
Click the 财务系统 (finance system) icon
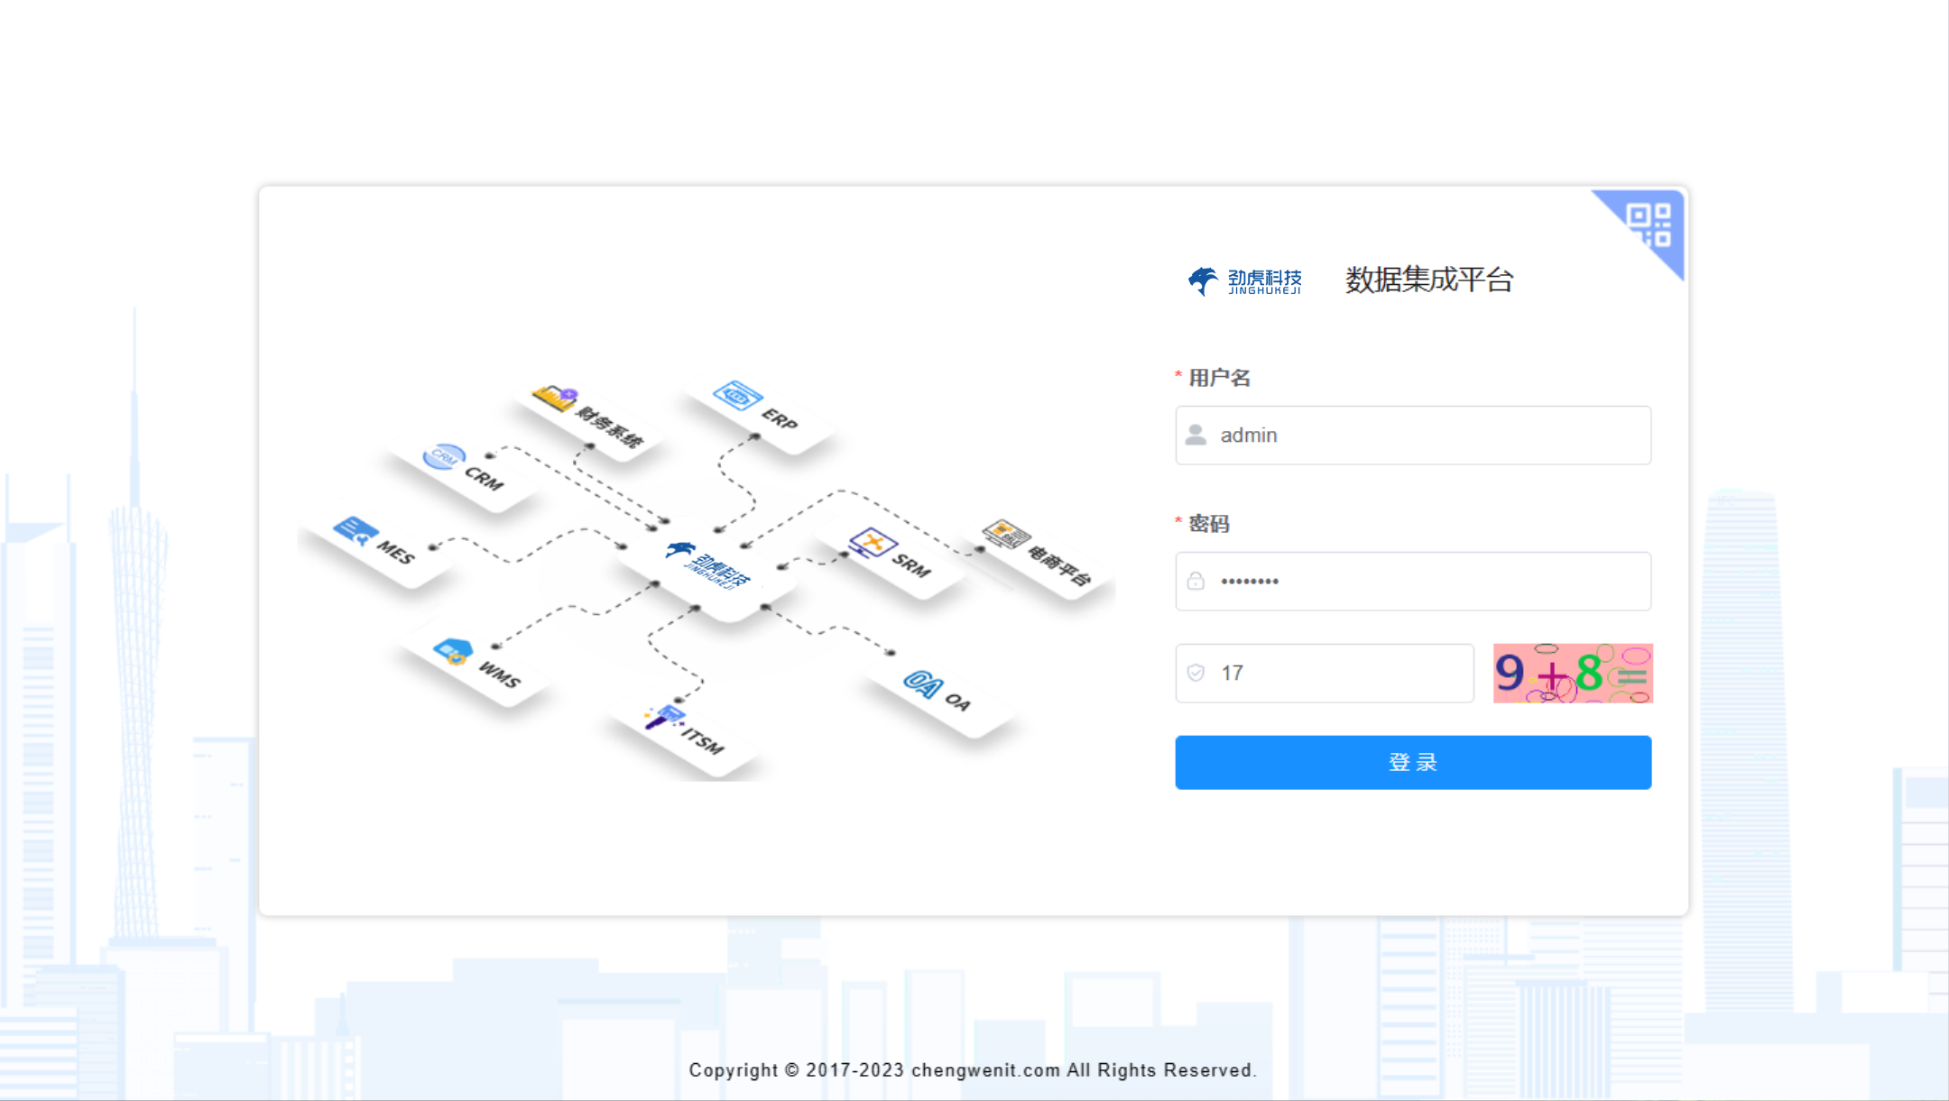pyautogui.click(x=554, y=397)
